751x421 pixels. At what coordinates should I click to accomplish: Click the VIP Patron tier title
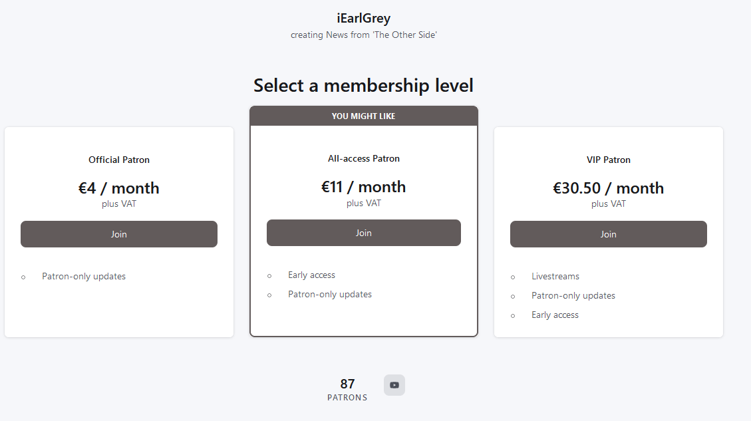(608, 160)
